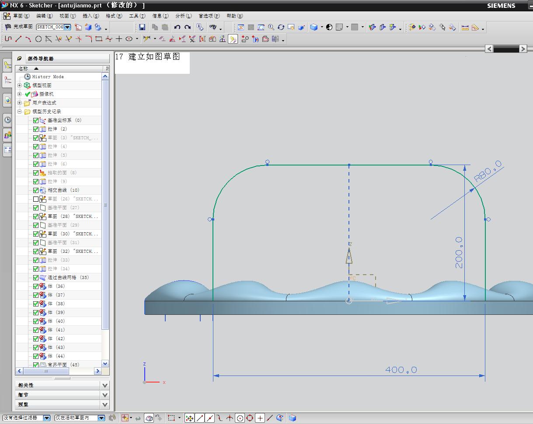Select the Circle sketch tool
The width and height of the screenshot is (533, 424).
pyautogui.click(x=38, y=39)
